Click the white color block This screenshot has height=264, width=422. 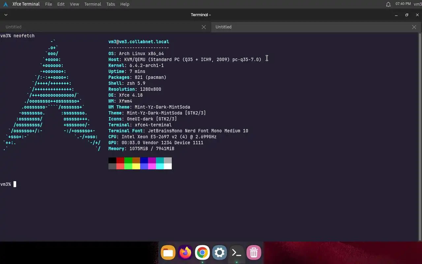pos(168,166)
